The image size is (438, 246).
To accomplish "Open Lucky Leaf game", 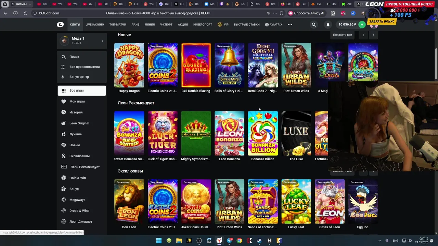I will [296, 201].
